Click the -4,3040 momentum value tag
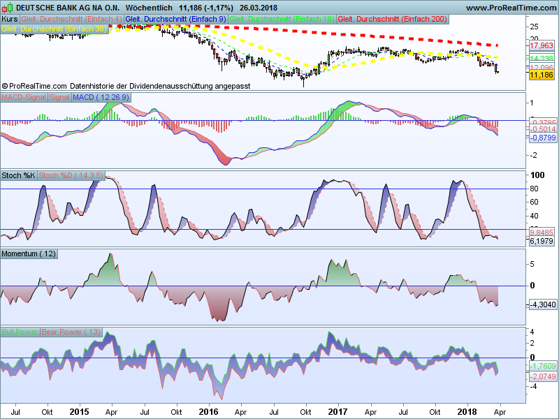The height and width of the screenshot is (419, 559). [x=542, y=304]
